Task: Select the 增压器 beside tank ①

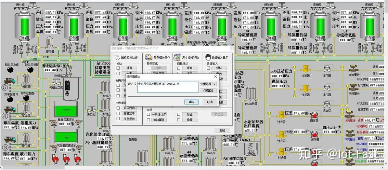Action: click(x=50, y=43)
